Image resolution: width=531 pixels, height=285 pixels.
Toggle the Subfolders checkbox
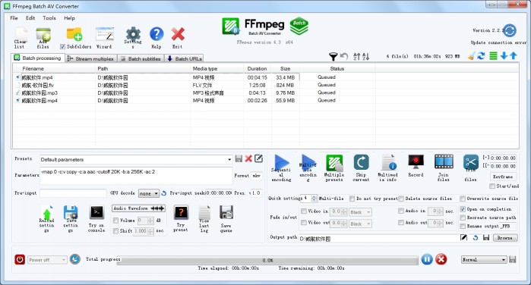tap(62, 47)
